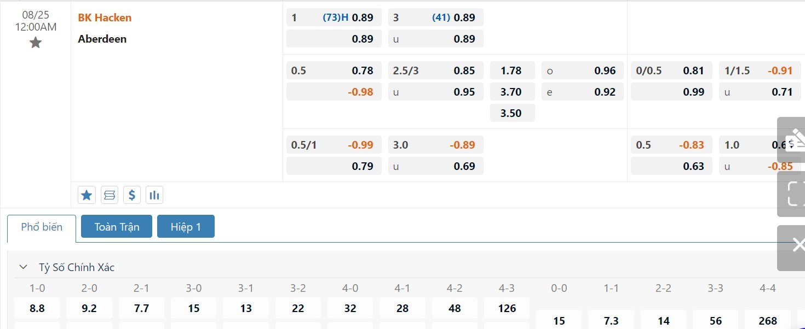Select correct score 1-0 odds 8.8

click(37, 308)
